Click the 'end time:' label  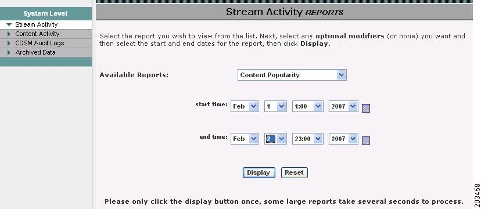[214, 136]
